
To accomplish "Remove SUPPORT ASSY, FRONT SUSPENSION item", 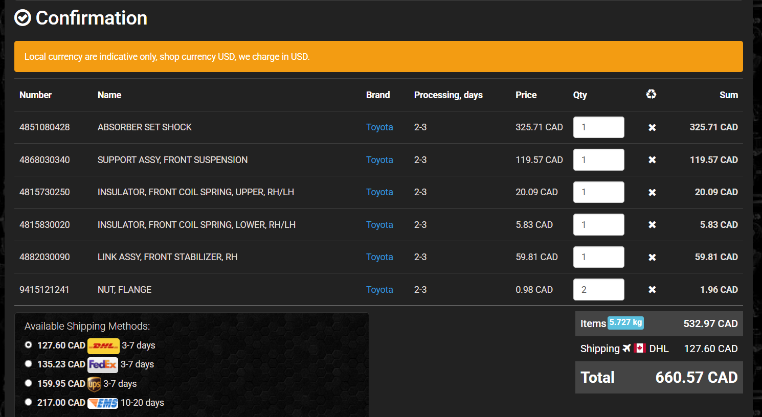I will point(652,160).
